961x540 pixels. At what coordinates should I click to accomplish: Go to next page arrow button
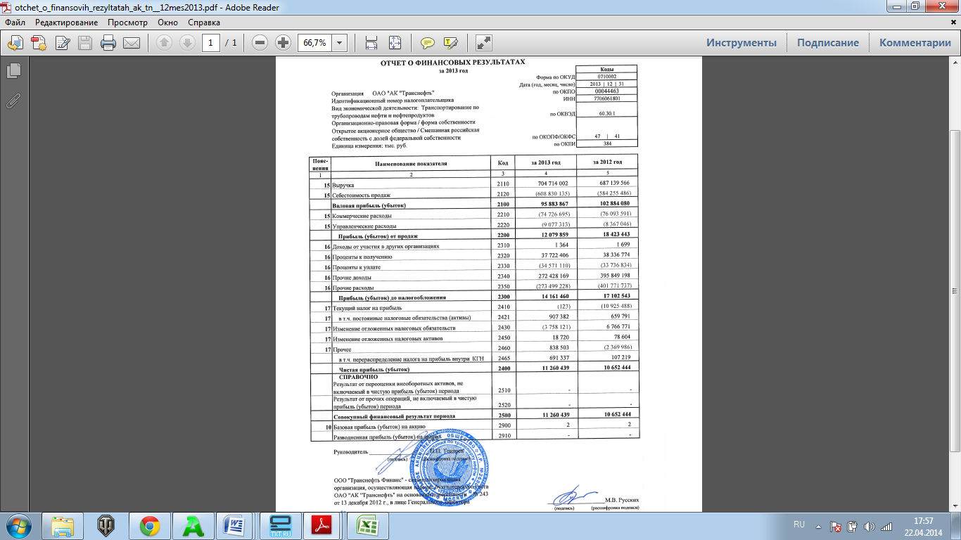(x=187, y=43)
